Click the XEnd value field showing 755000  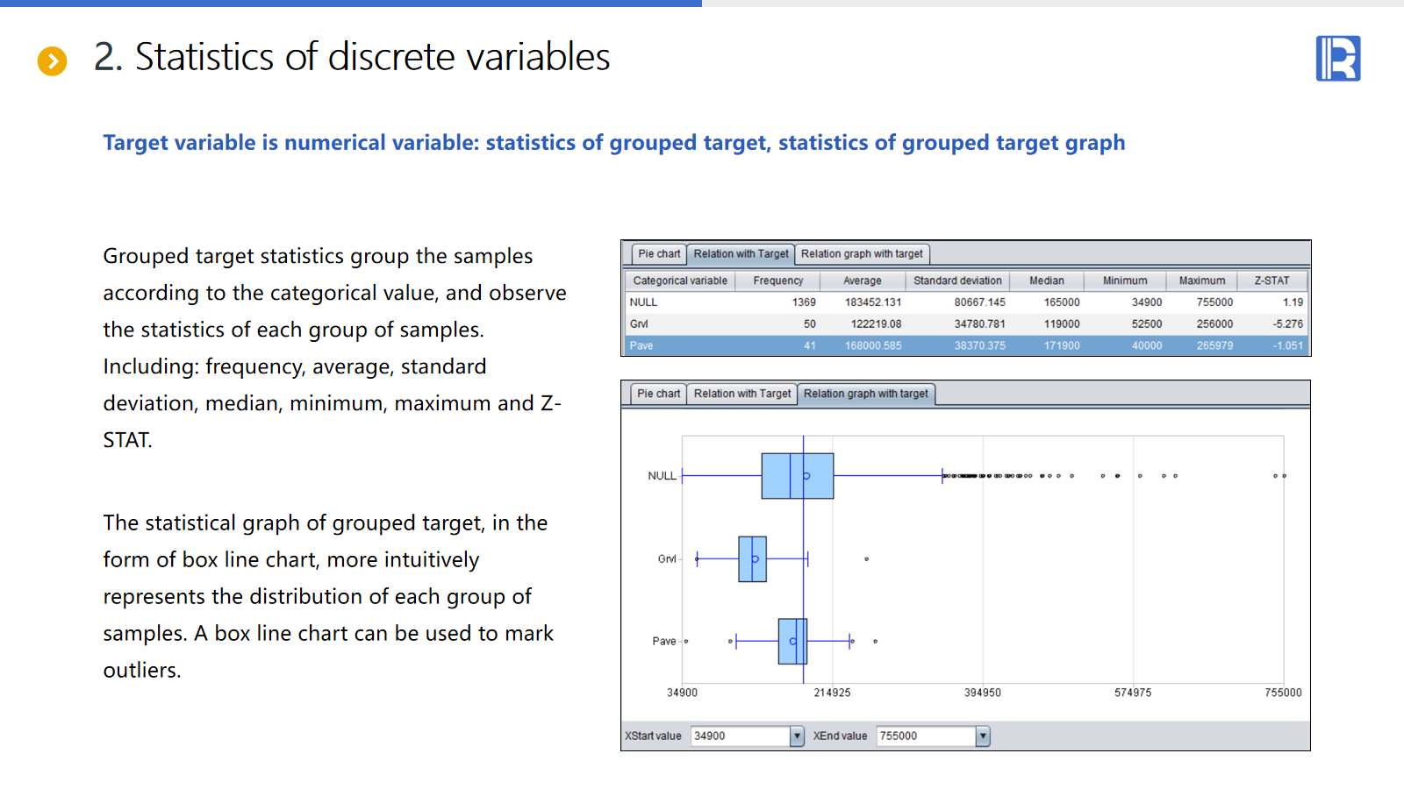(926, 736)
